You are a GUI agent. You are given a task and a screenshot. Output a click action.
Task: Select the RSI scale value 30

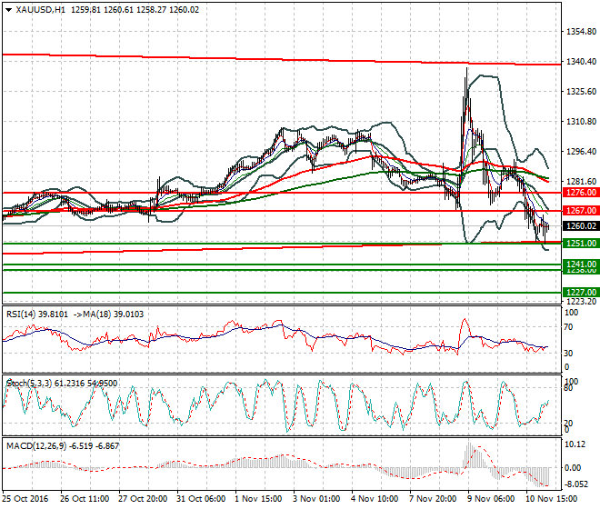pos(568,354)
